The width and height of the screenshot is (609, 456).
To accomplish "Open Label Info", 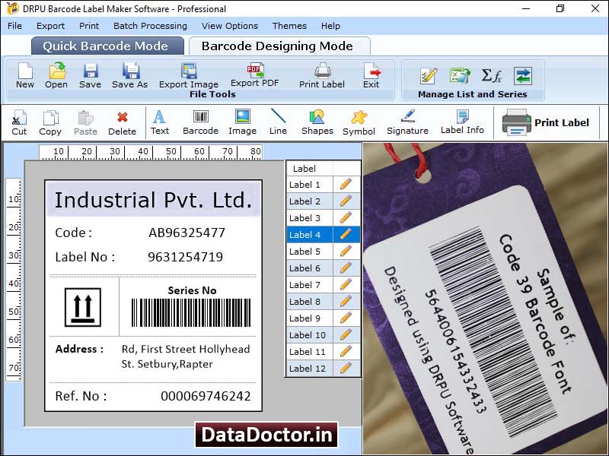I will 462,122.
